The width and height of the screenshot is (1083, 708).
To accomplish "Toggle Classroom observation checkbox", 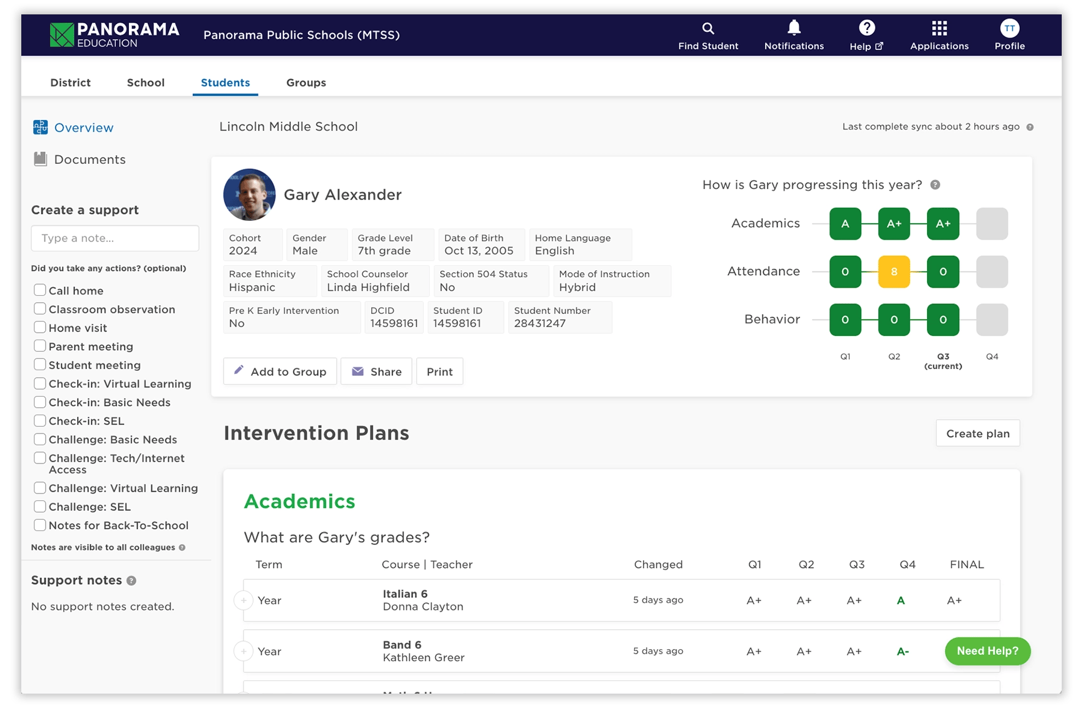I will pos(39,309).
